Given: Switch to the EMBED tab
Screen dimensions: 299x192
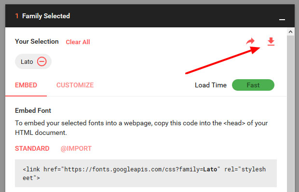Looking at the screenshot, I should point(26,85).
